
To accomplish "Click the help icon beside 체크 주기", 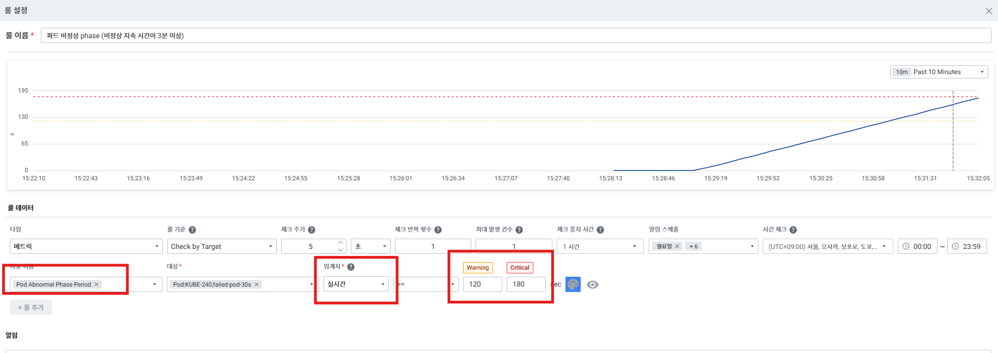I will pyautogui.click(x=312, y=230).
